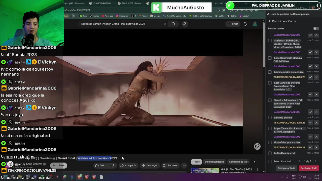Click the Crear button
Viewport: 322px width, 181px height.
[232, 24]
